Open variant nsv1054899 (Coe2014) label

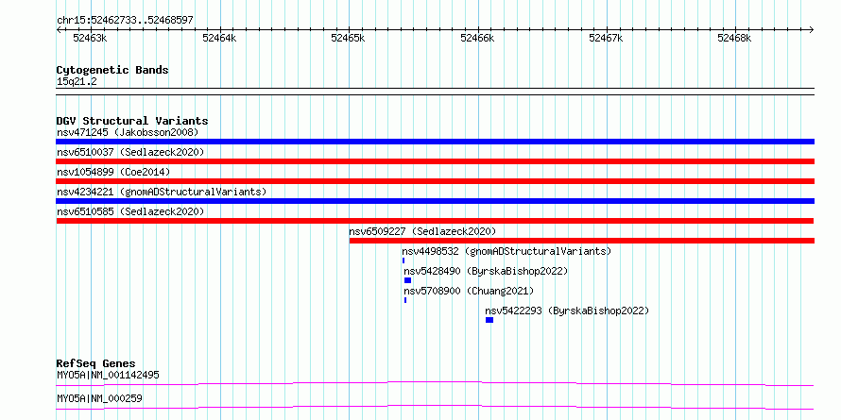(113, 172)
